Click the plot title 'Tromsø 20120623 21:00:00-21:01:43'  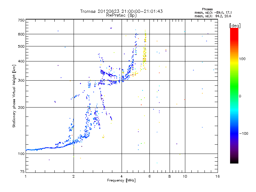tap(121, 11)
